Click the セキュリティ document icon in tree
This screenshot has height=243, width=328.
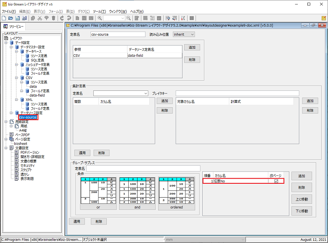point(17,165)
